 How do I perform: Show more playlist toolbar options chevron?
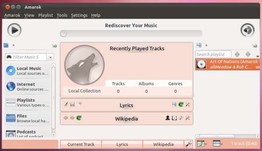(x=258, y=57)
